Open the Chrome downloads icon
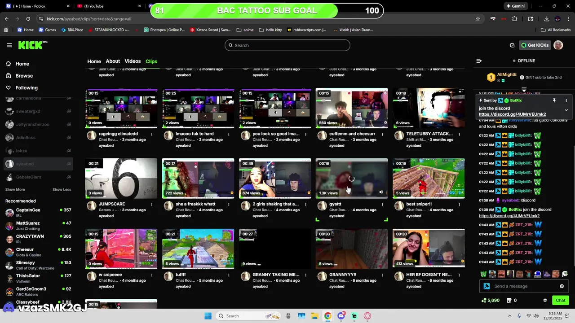The image size is (575, 323). click(x=547, y=19)
